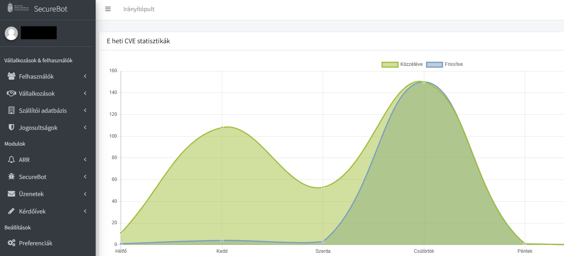Expand the Üzenetek submenu arrow
The image size is (564, 256).
point(85,194)
